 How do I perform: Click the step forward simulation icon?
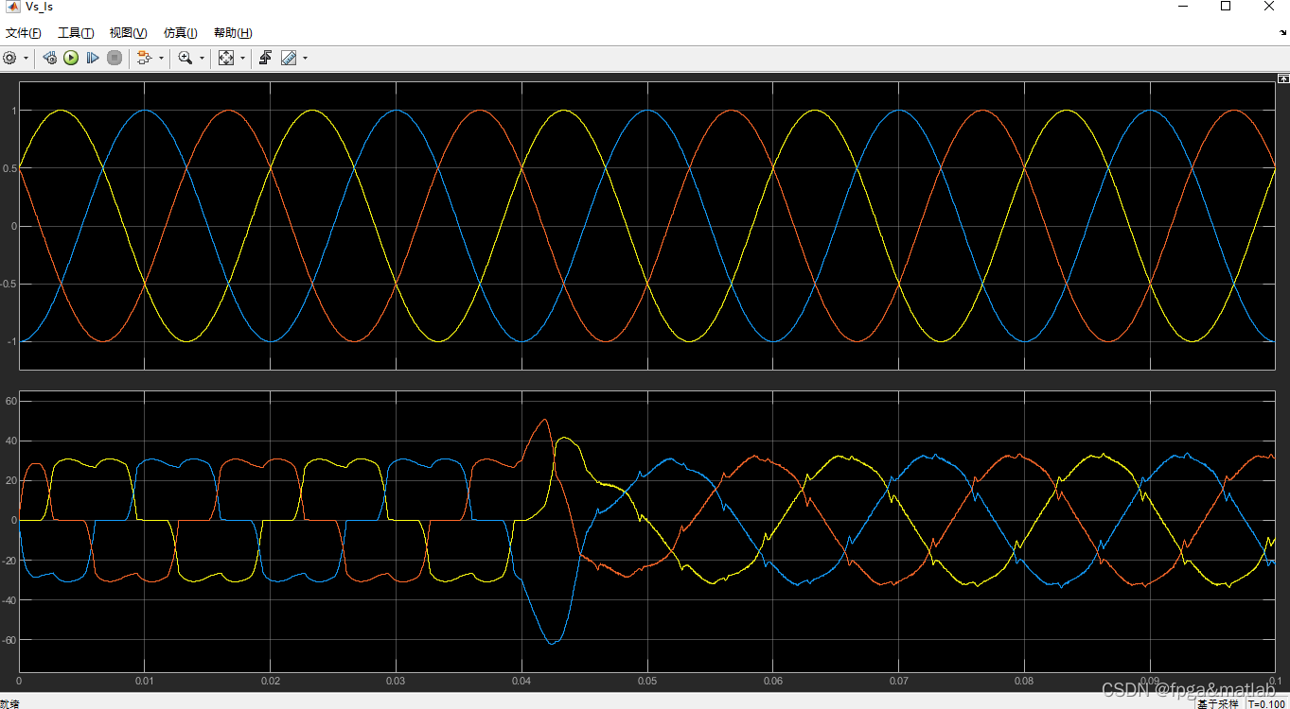(93, 58)
